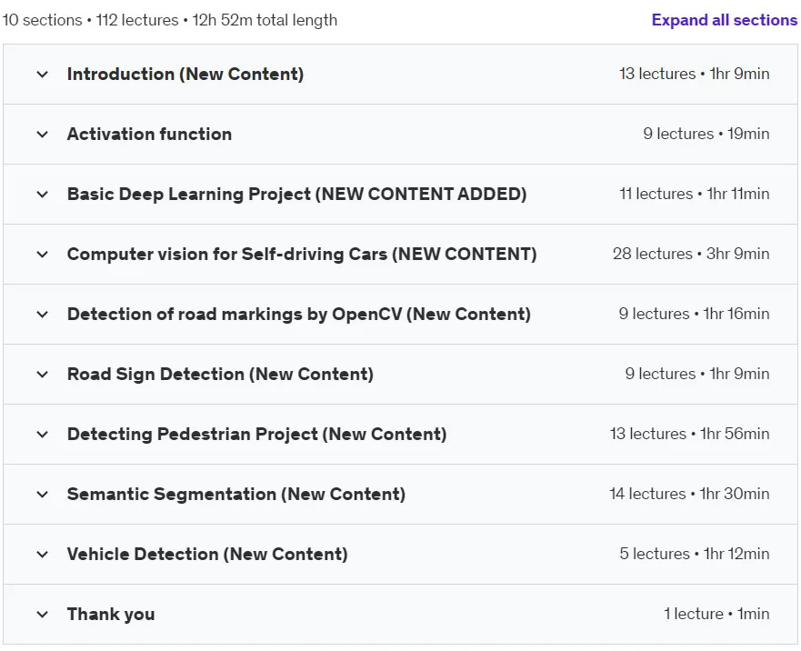Screen dimensions: 801x651
Task: Click 5 lectures • 1hr 12min label
Action: pyautogui.click(x=695, y=554)
